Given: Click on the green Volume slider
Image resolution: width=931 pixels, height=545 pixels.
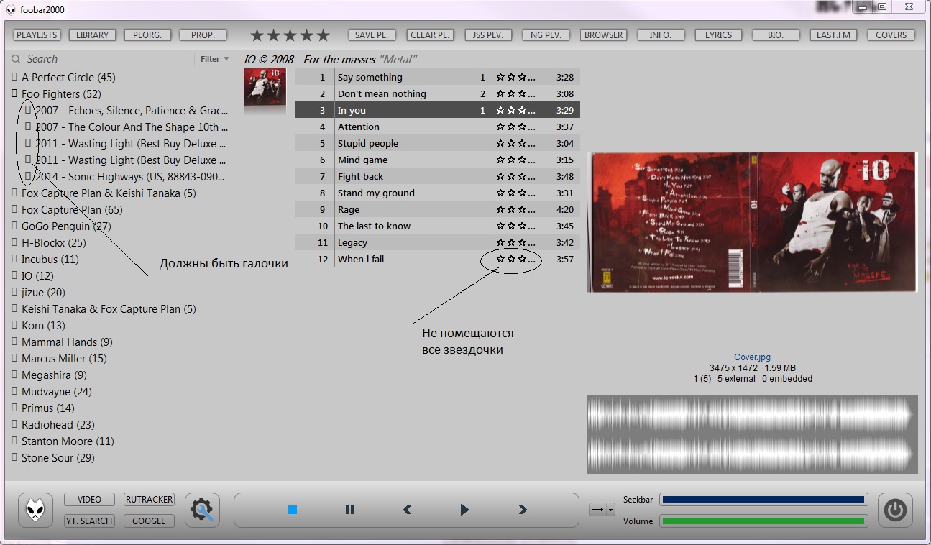Looking at the screenshot, I should click(763, 521).
